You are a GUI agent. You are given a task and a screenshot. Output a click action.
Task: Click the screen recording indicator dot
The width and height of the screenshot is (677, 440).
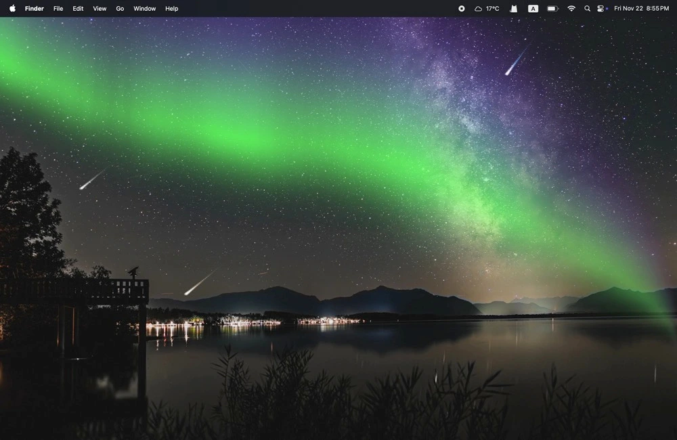click(x=461, y=8)
